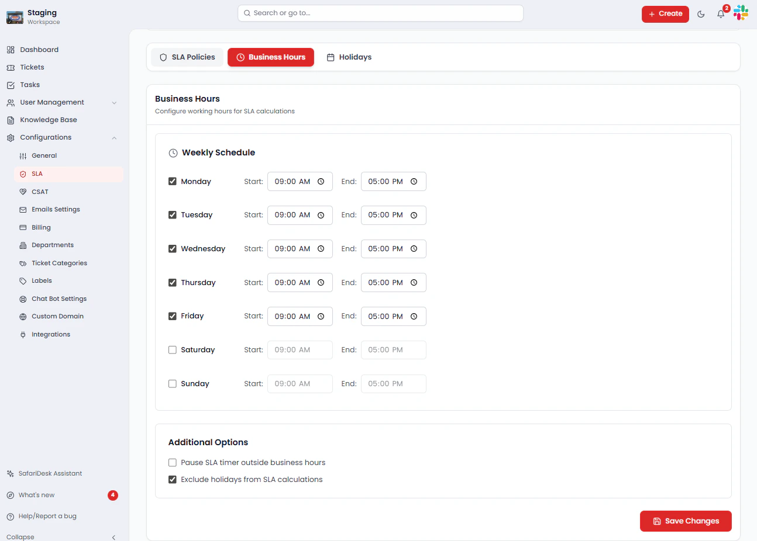This screenshot has width=757, height=541.
Task: Open User Management menu item
Action: 62,102
